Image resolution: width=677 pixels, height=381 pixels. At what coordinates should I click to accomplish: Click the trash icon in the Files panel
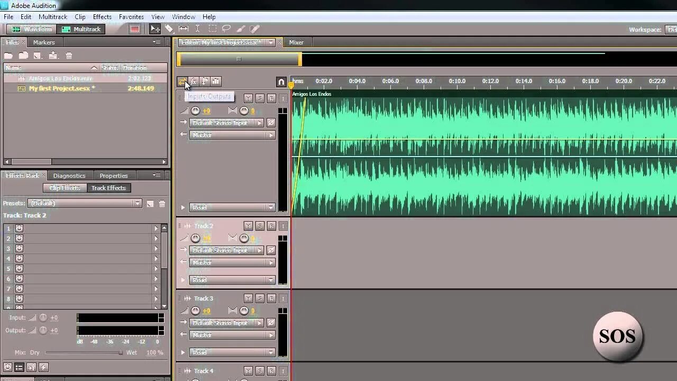click(x=69, y=55)
